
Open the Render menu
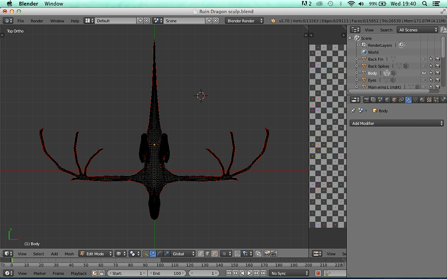[x=37, y=21]
